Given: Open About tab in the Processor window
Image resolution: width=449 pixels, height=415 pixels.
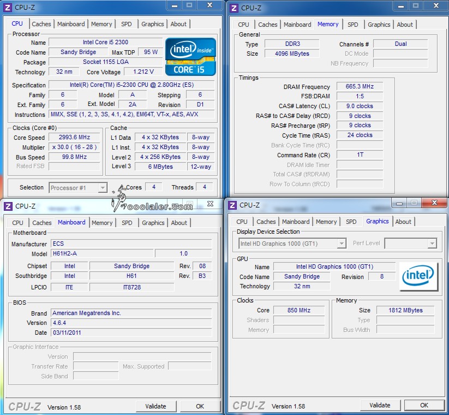Looking at the screenshot, I should (178, 24).
